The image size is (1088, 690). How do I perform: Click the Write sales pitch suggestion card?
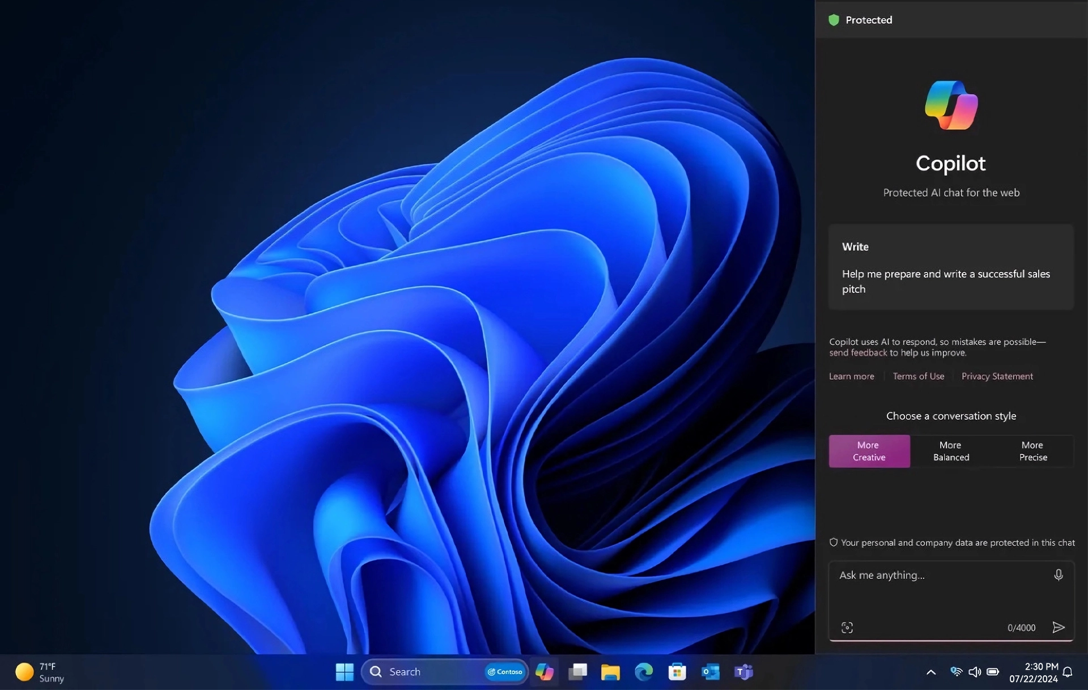coord(951,267)
